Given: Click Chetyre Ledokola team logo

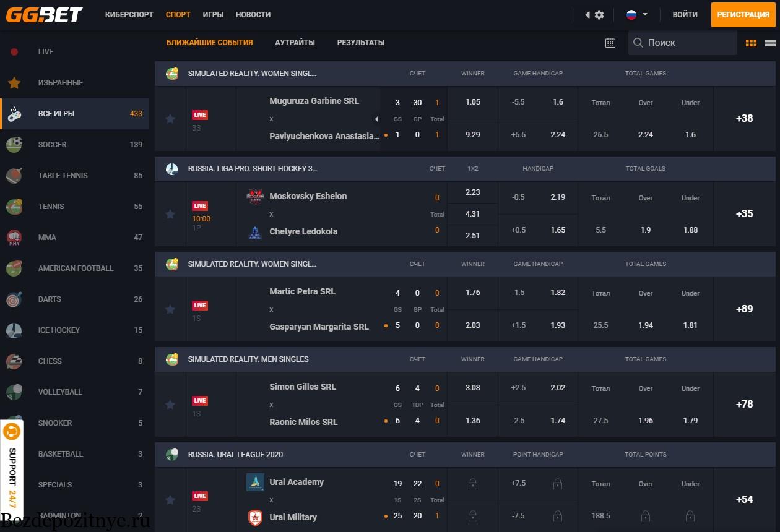Looking at the screenshot, I should point(255,232).
